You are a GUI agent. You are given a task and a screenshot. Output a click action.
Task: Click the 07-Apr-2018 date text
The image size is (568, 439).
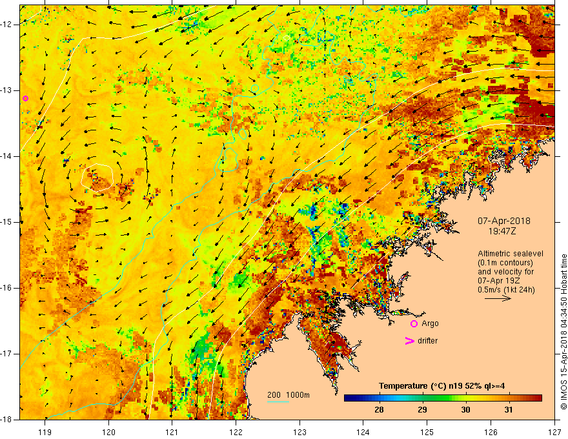(504, 221)
